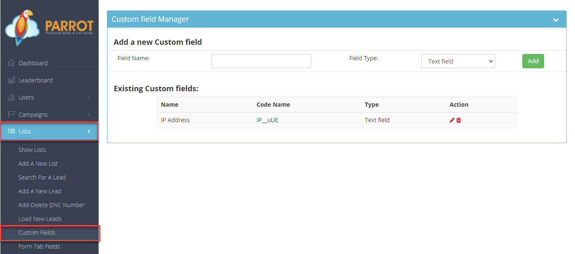
Task: Click the Lists menu list icon
Action: coord(11,131)
